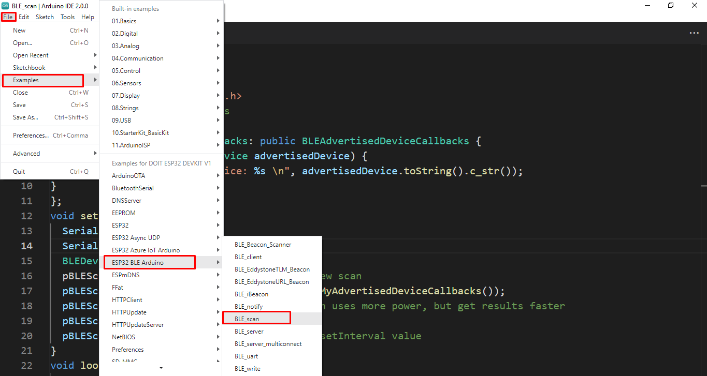The height and width of the screenshot is (376, 707).
Task: Choose Quit from File menu
Action: (50, 172)
